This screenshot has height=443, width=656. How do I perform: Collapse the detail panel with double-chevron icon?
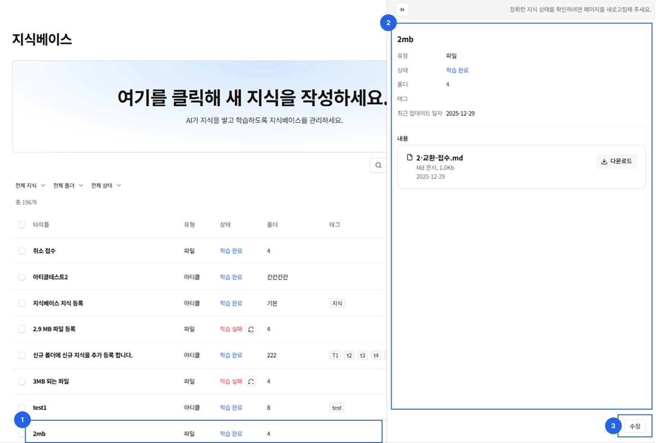tap(402, 9)
